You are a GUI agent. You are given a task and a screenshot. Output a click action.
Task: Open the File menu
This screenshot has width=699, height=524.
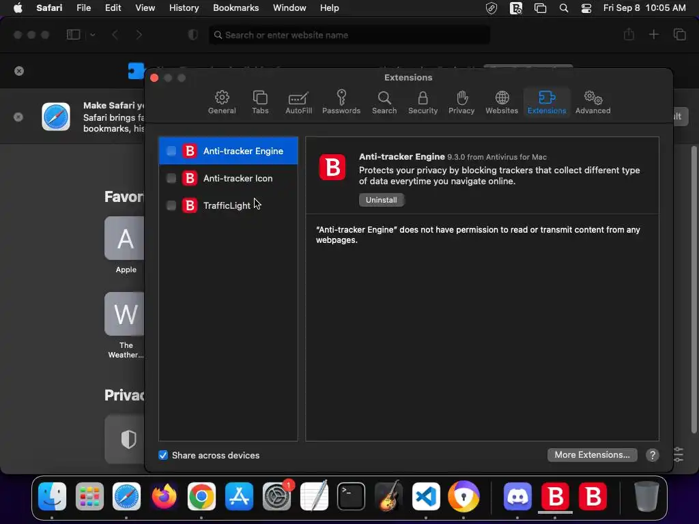pos(83,8)
